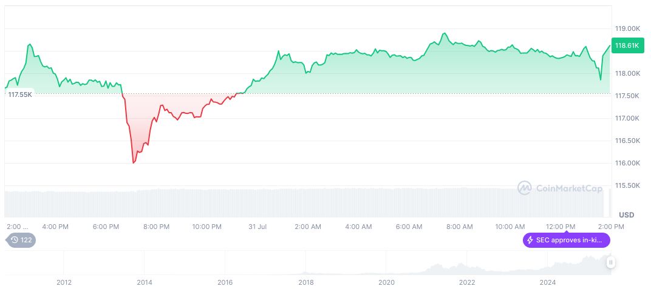
Task: Select 2020 on the navigator timeline
Action: point(386,282)
